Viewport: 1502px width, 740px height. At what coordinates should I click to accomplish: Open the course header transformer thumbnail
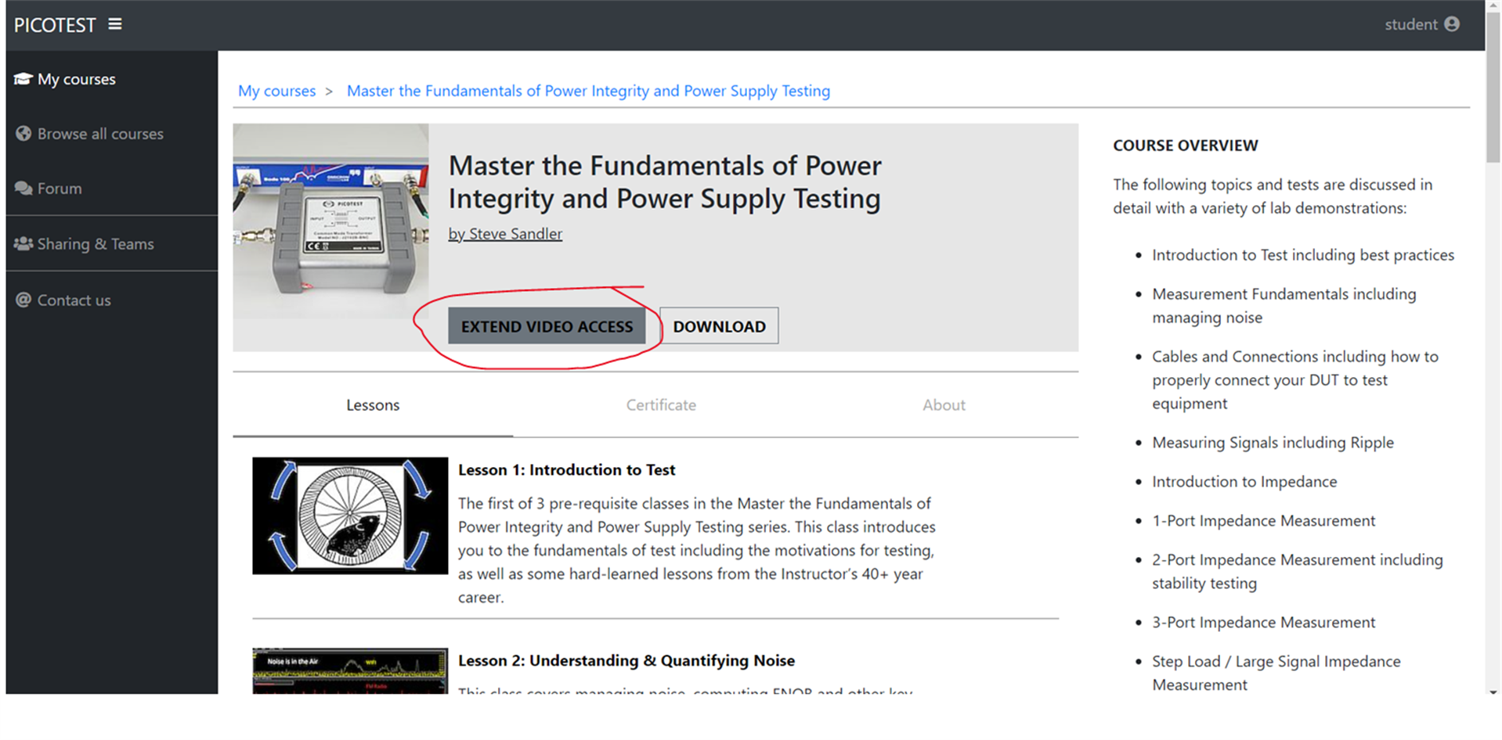(x=330, y=221)
